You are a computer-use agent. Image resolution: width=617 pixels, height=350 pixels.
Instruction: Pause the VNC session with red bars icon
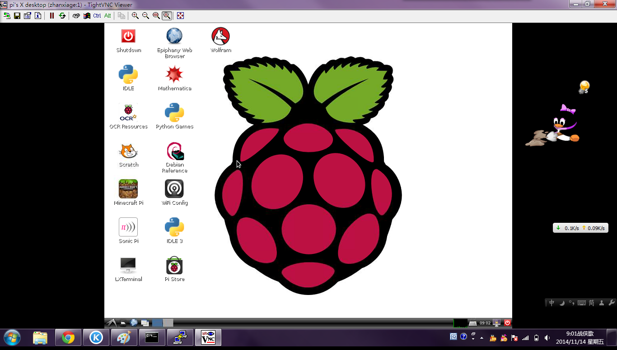52,16
